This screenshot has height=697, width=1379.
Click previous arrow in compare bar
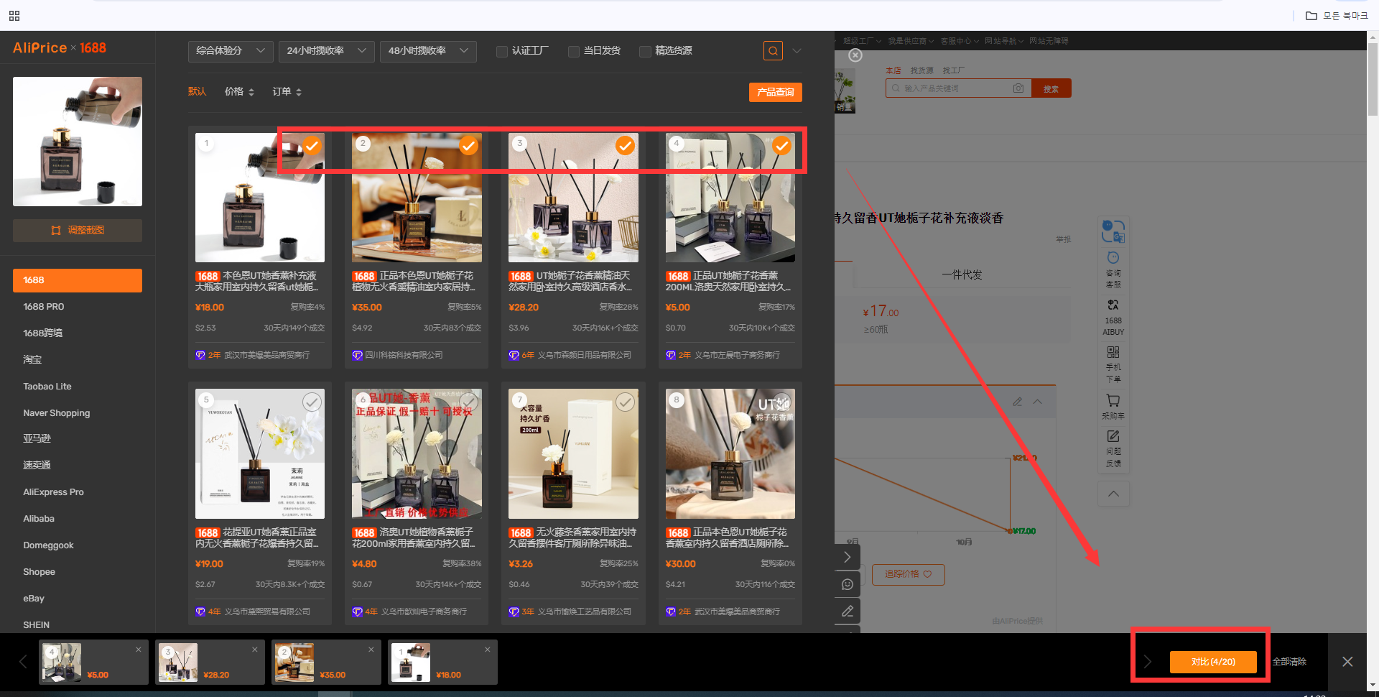coord(23,662)
